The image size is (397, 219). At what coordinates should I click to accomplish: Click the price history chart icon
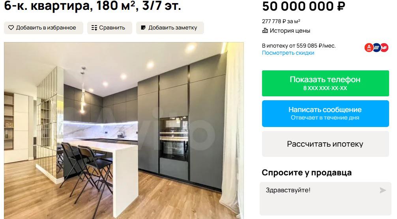pyautogui.click(x=265, y=31)
